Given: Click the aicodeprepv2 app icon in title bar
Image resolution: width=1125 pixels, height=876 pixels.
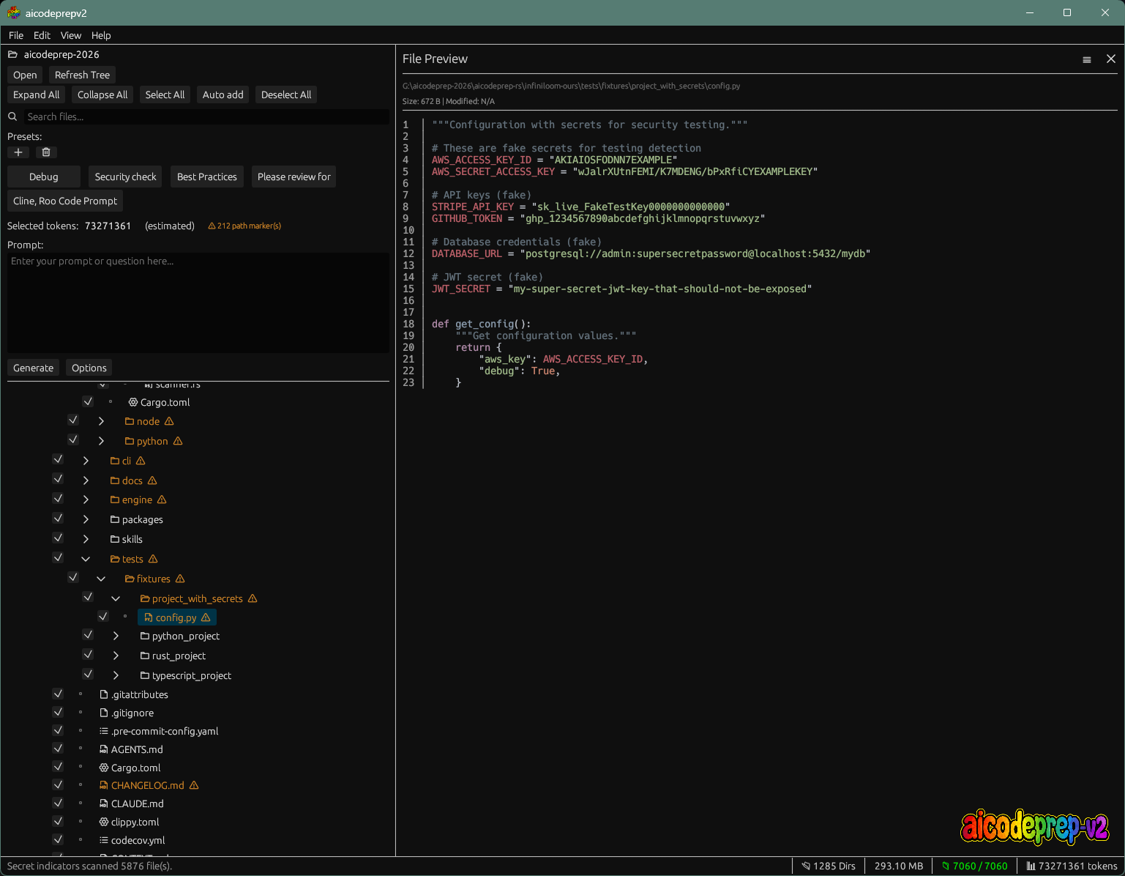Looking at the screenshot, I should [13, 12].
